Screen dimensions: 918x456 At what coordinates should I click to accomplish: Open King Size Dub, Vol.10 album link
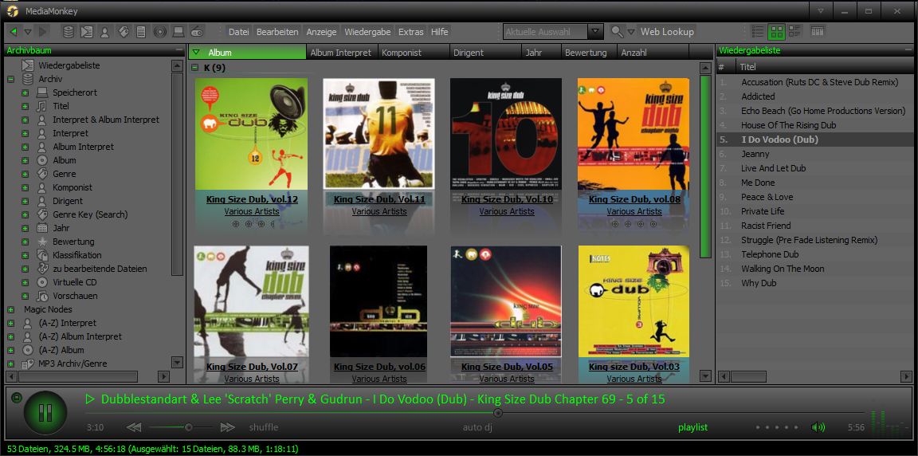[x=507, y=199]
